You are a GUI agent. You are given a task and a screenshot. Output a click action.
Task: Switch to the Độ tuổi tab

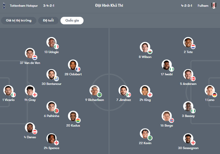point(48,21)
